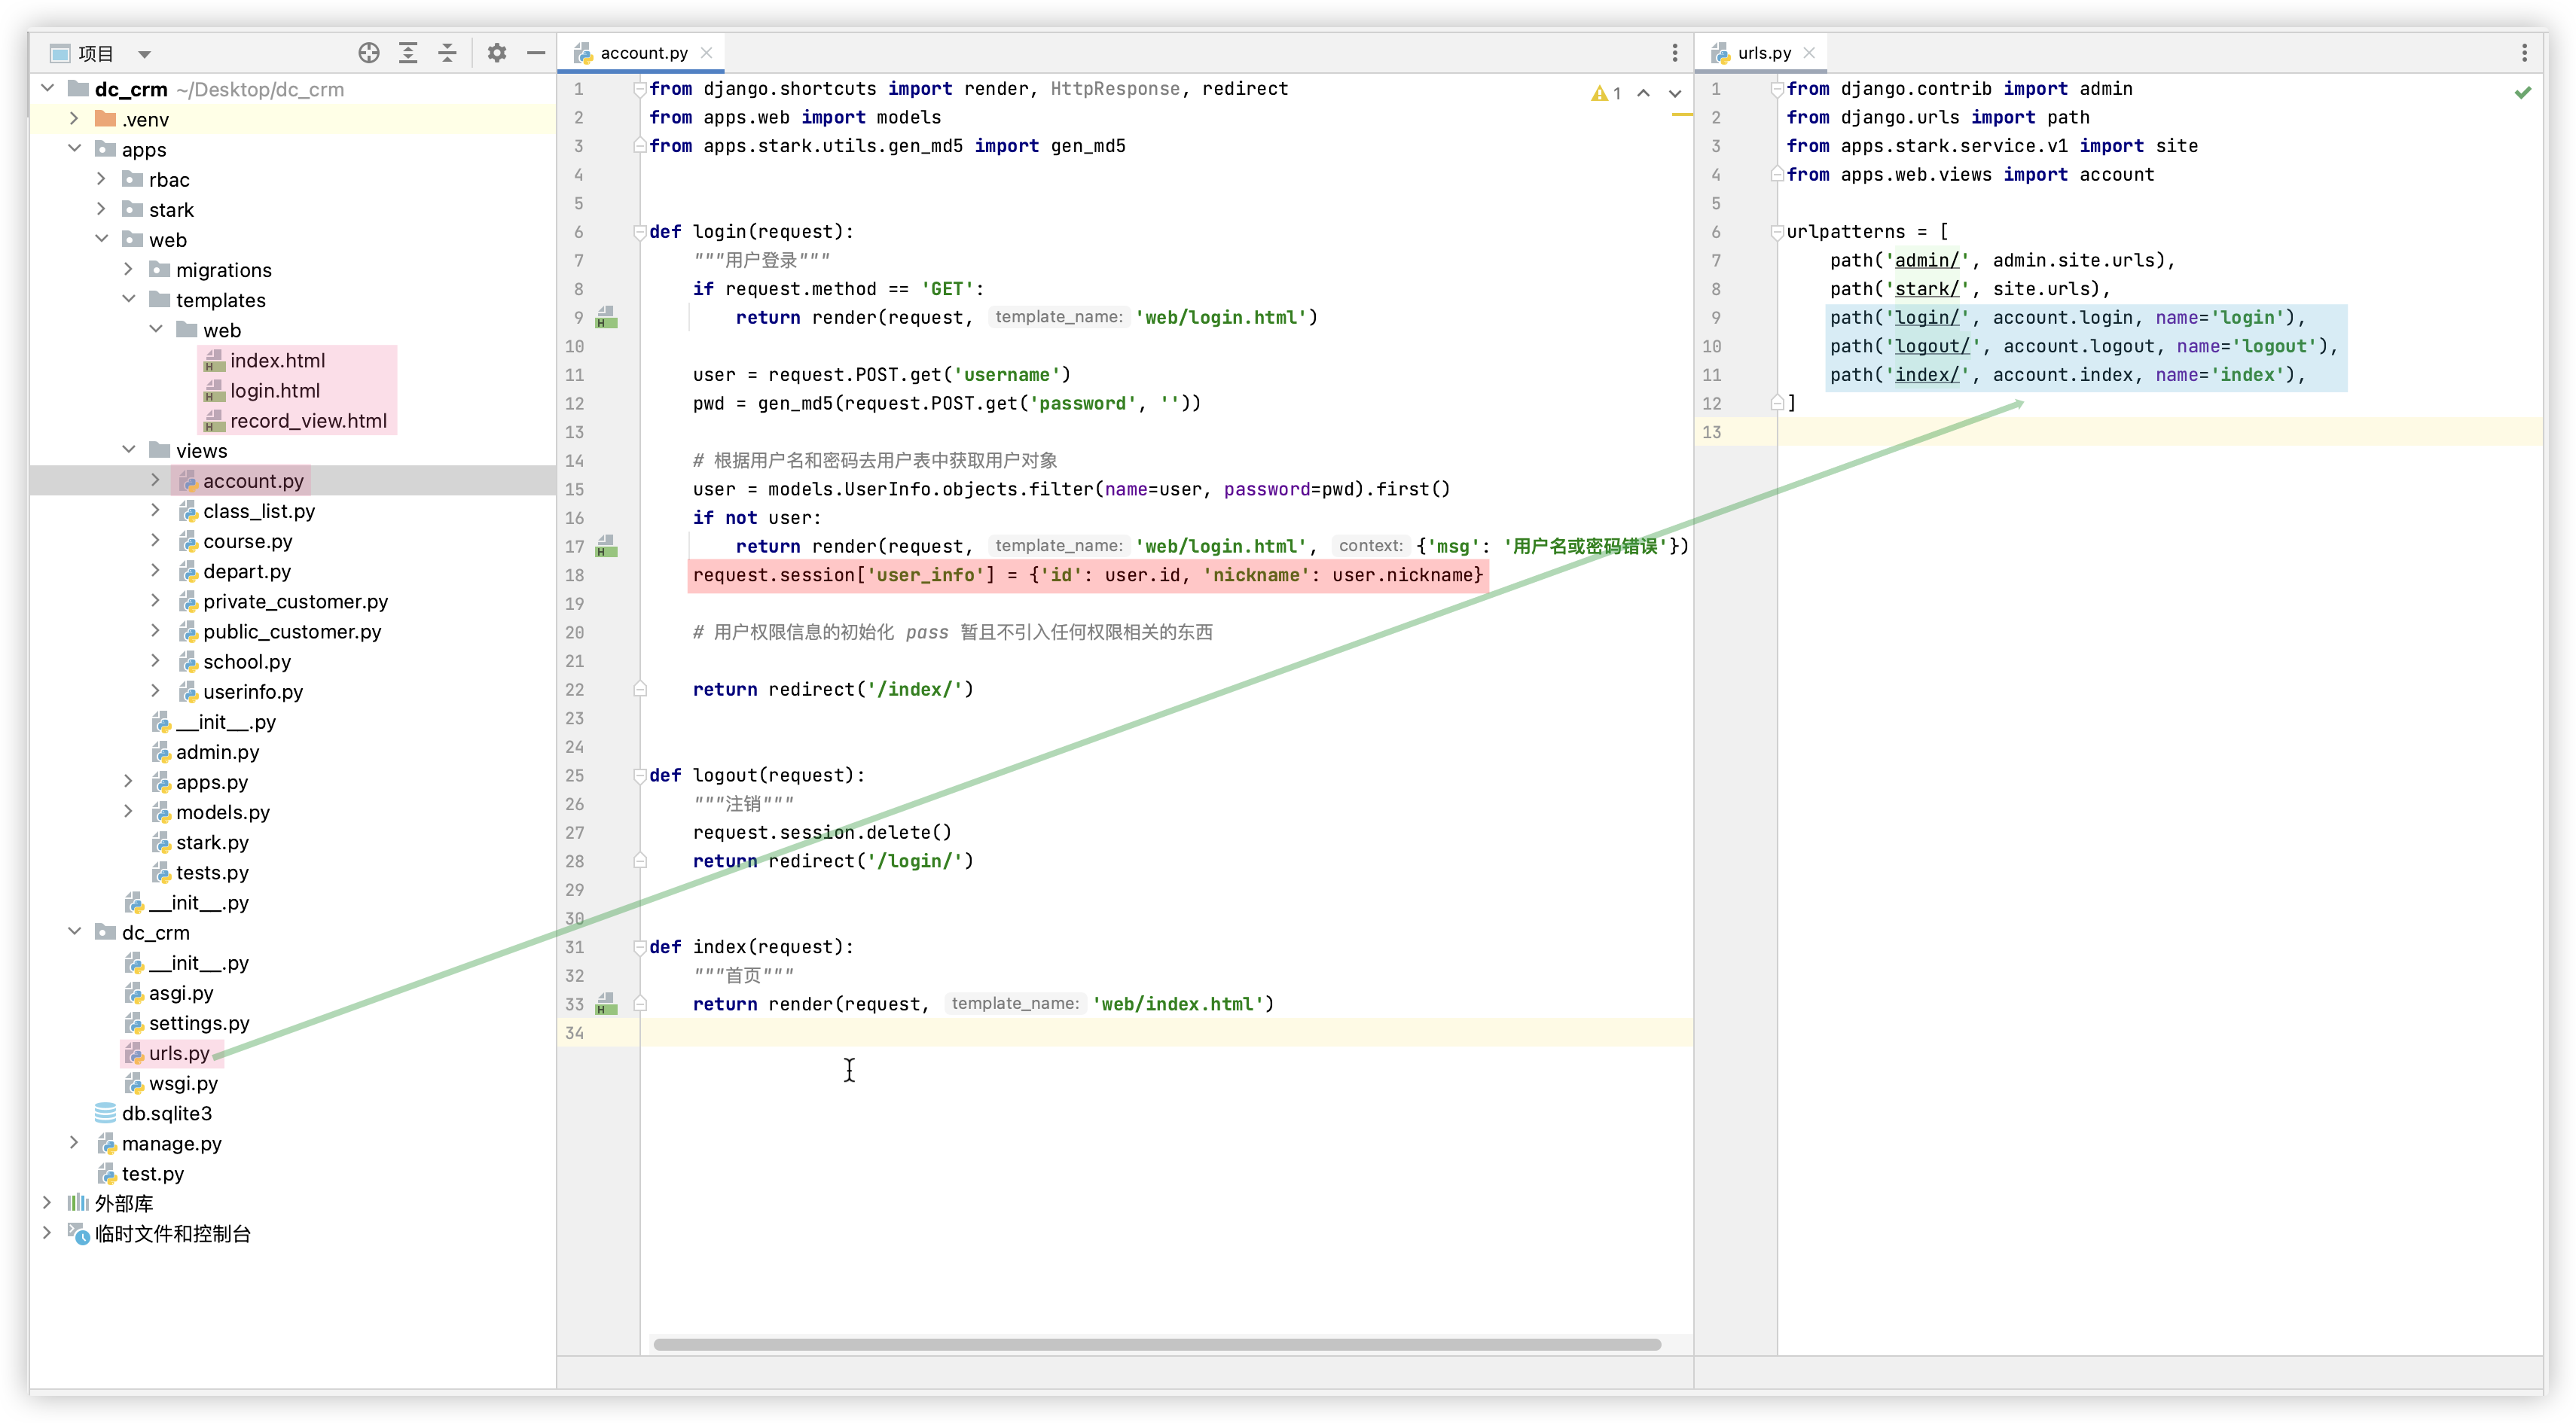Open the three-dot tab menu for account.py
Viewport: 2576px width, 1423px height.
[1675, 53]
